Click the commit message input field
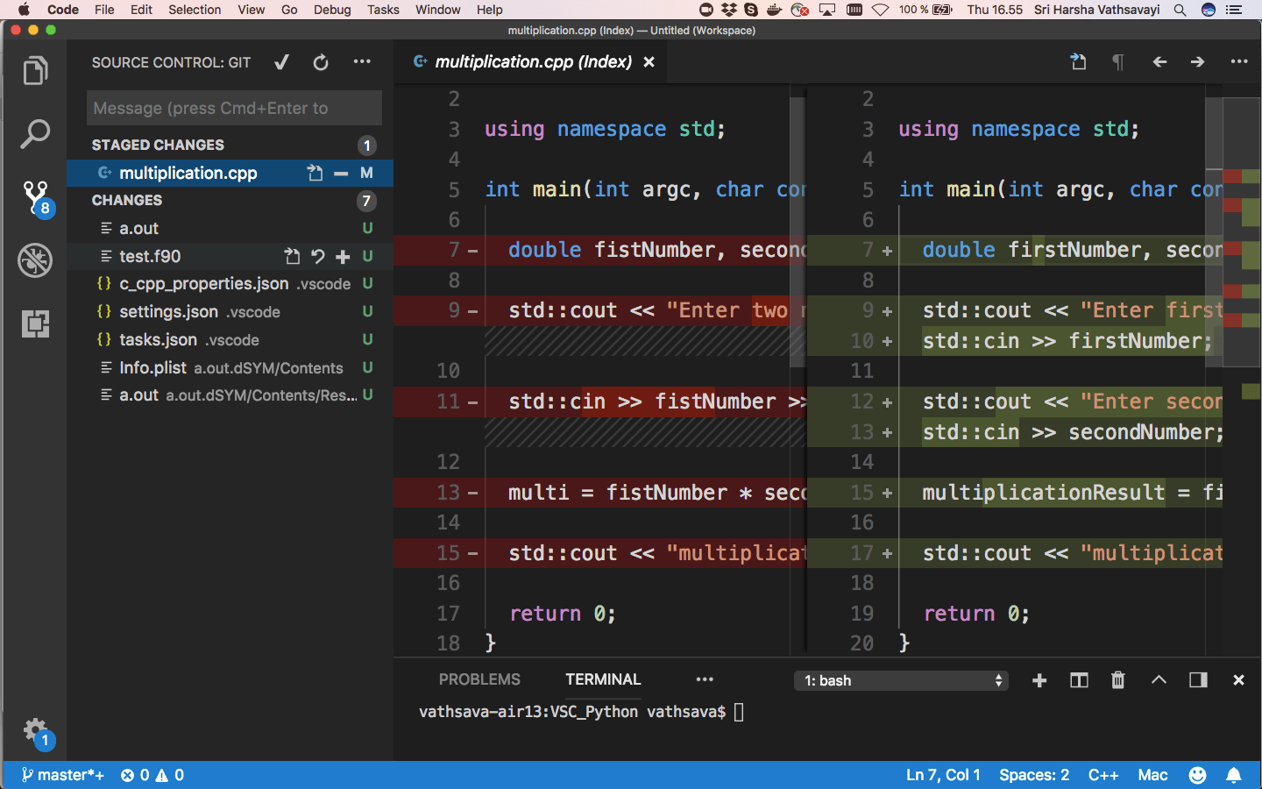The height and width of the screenshot is (789, 1262). click(232, 108)
